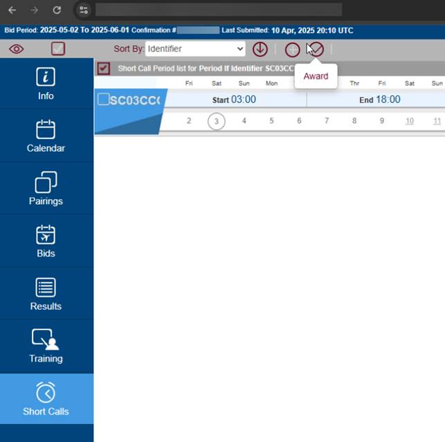The image size is (445, 442).
Task: Click the Start 03:00 time value
Action: [243, 100]
